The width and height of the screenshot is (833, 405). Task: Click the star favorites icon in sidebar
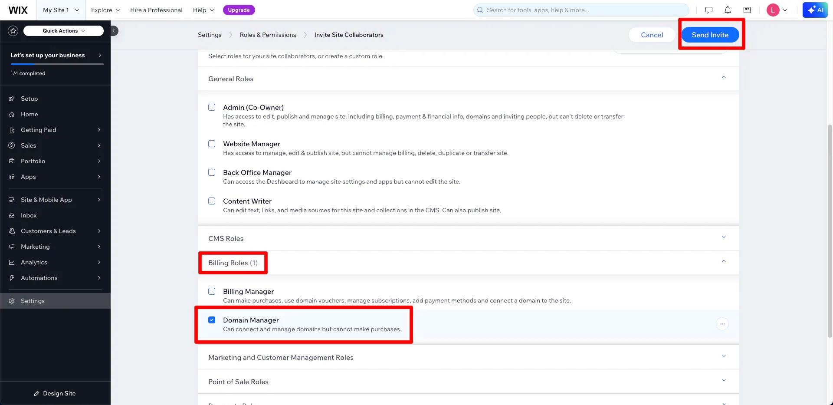pos(13,31)
